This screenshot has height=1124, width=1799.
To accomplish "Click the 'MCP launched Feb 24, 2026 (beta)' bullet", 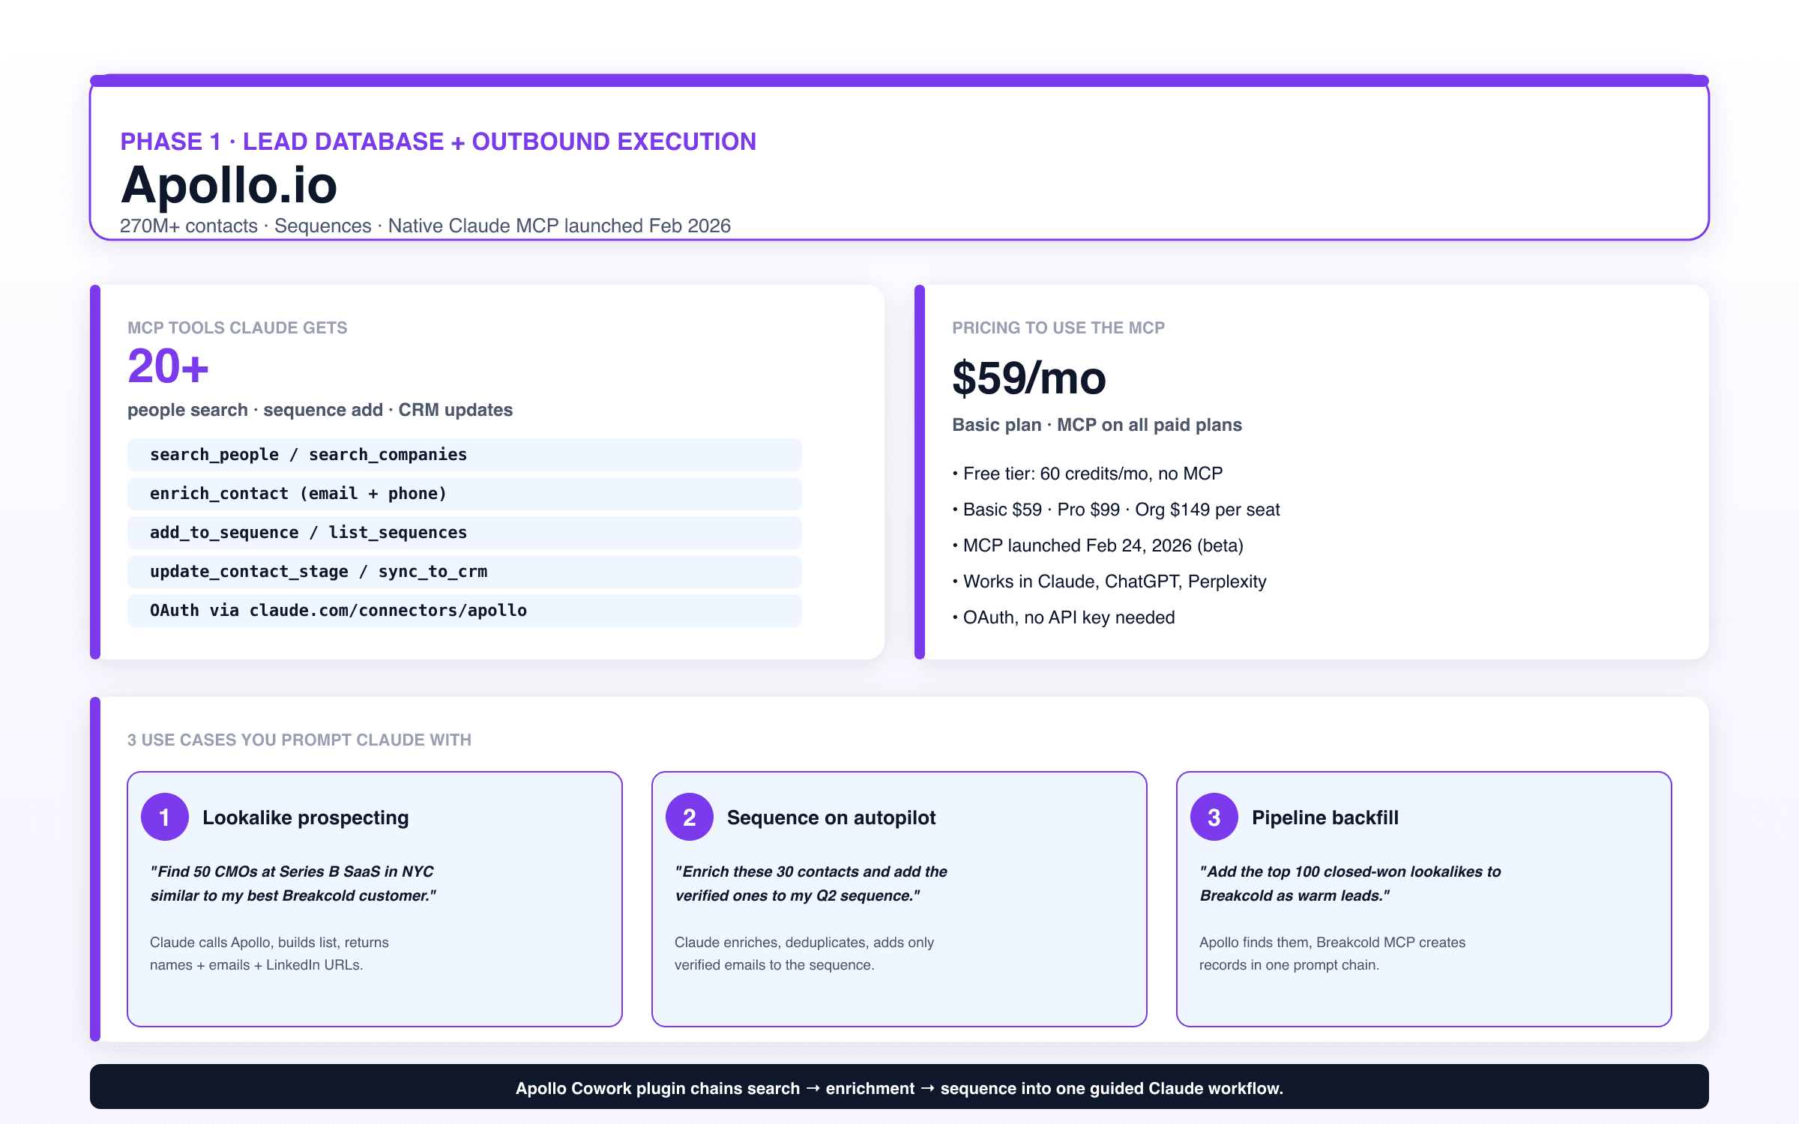I will (1098, 546).
